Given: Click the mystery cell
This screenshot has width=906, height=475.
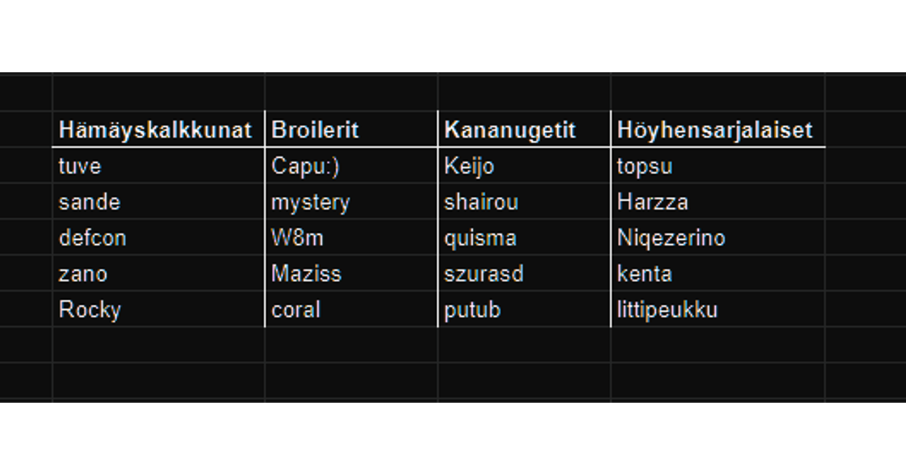Looking at the screenshot, I should click(310, 202).
